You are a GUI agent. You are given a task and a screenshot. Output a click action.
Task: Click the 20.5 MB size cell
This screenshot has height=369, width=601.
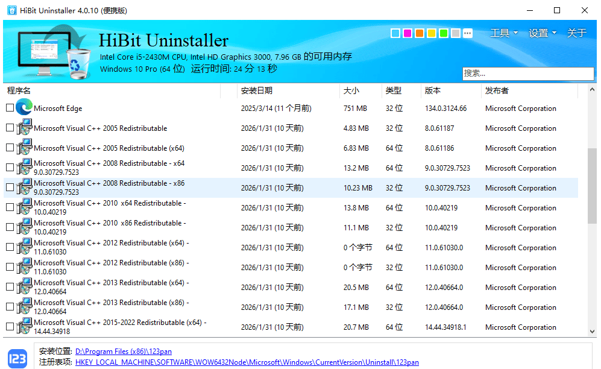pos(356,288)
